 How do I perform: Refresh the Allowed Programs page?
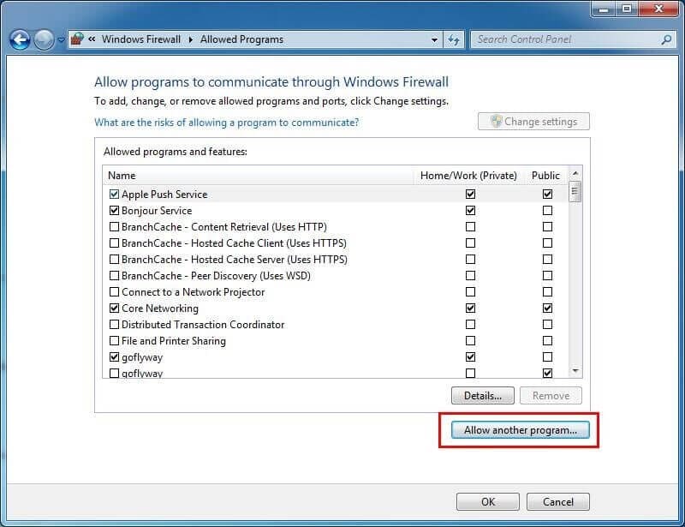pyautogui.click(x=454, y=39)
